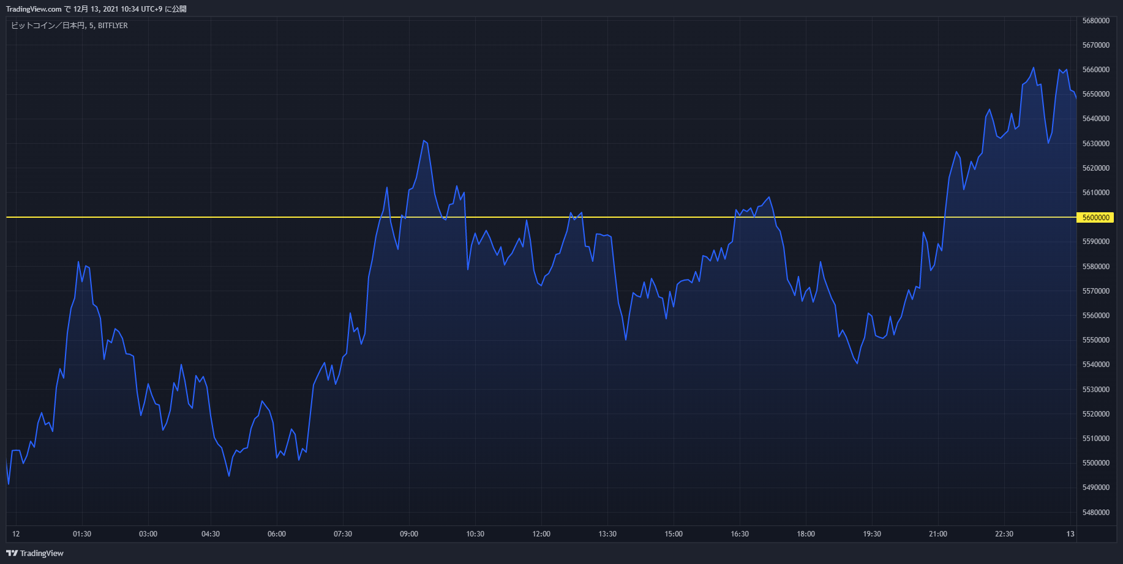The width and height of the screenshot is (1123, 564).
Task: Click the 5540000 price axis label
Action: pos(1095,365)
